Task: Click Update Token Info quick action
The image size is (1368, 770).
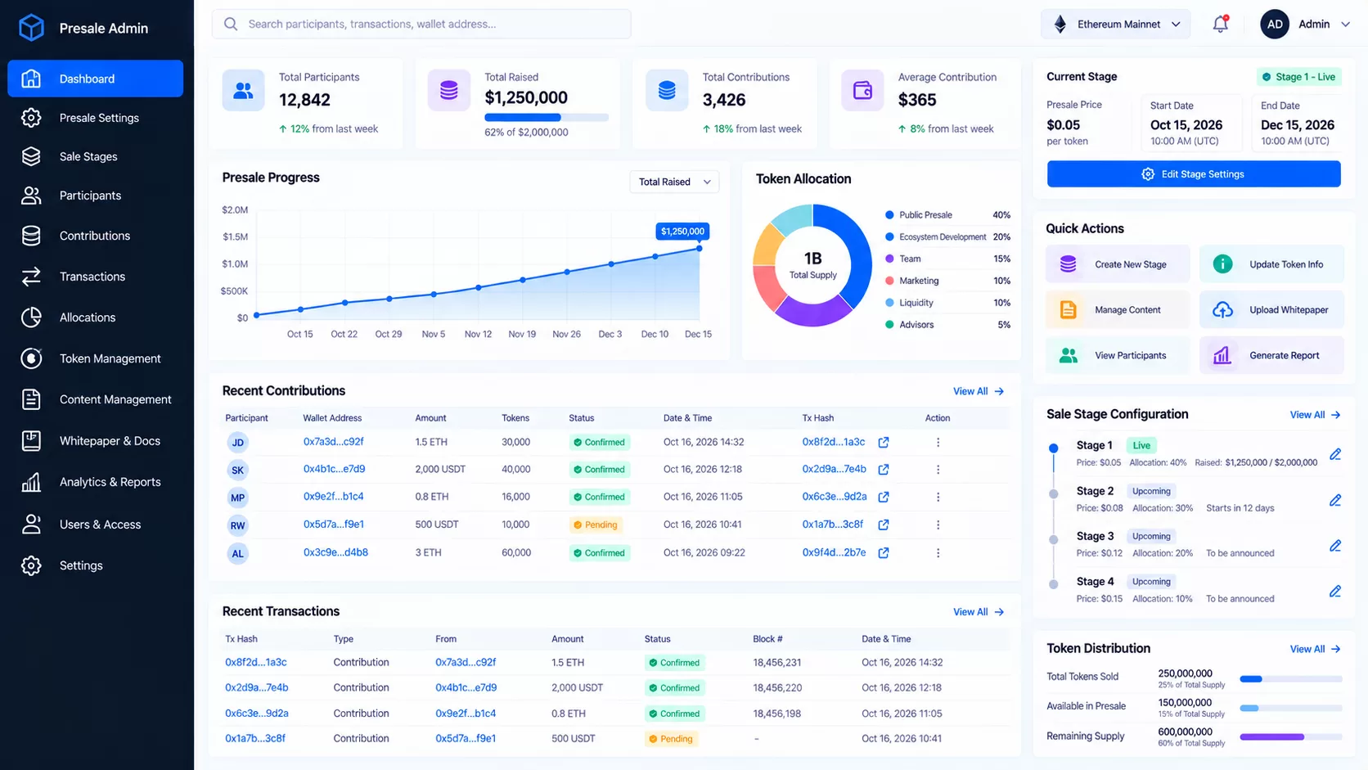Action: [1271, 264]
